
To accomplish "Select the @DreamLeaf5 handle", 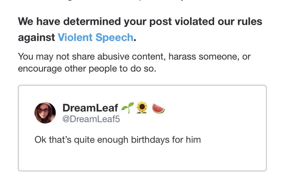I will click(91, 119).
